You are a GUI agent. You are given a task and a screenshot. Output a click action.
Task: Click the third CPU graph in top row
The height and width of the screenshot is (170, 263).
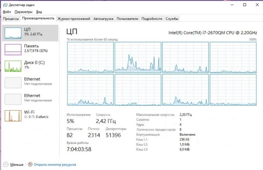(x=185, y=57)
